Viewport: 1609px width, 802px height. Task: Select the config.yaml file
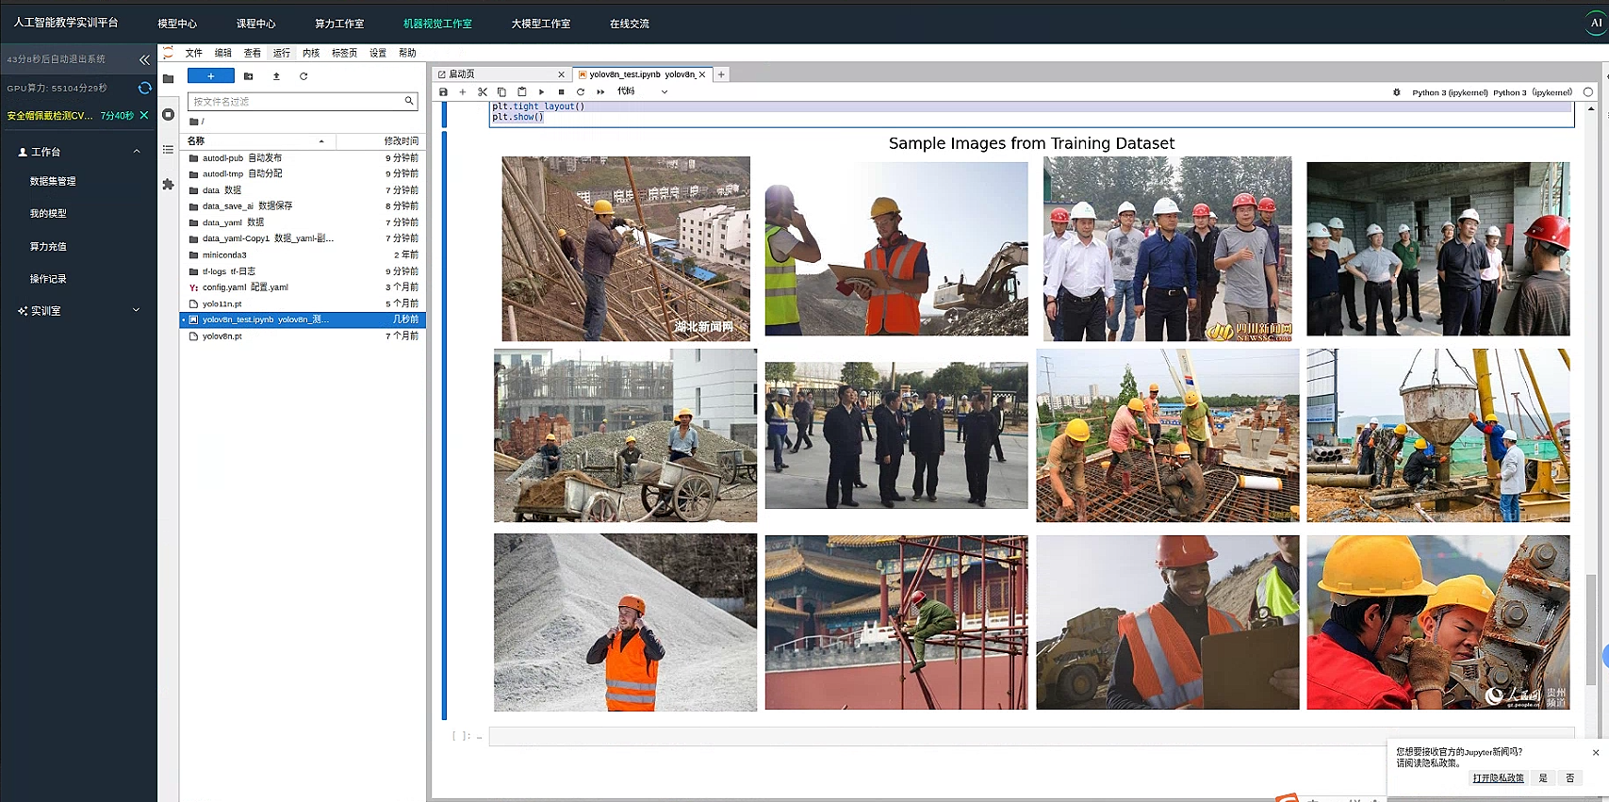click(x=303, y=287)
